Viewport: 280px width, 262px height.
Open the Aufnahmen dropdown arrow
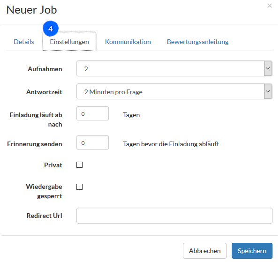pyautogui.click(x=268, y=68)
